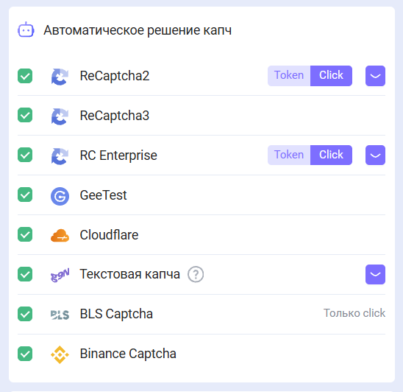Image resolution: width=403 pixels, height=392 pixels.
Task: Click the text captcha g9N icon
Action: pos(60,275)
